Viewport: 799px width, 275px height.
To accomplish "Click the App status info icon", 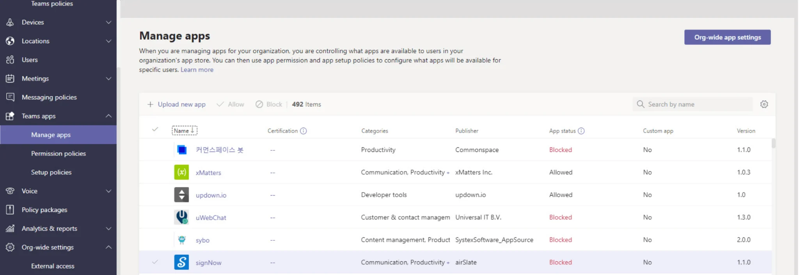I will (581, 131).
